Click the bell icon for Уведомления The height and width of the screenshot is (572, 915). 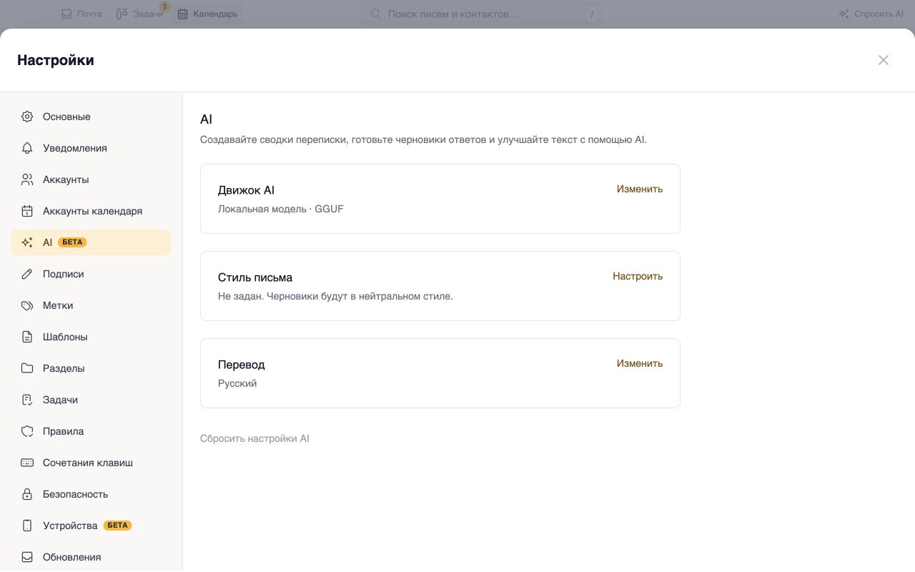(27, 148)
